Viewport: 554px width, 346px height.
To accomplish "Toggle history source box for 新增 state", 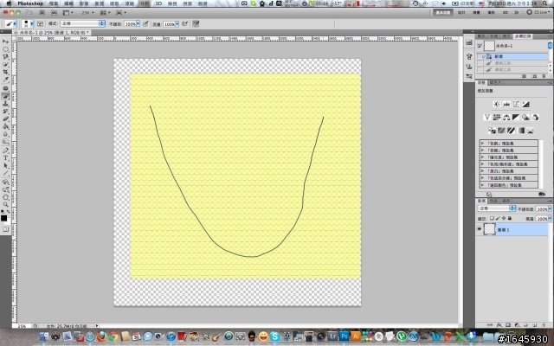I will 480,56.
